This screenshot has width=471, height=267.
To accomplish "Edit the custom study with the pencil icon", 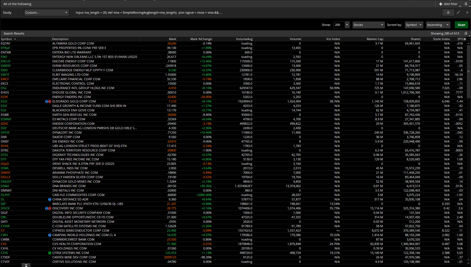I will [x=458, y=13].
